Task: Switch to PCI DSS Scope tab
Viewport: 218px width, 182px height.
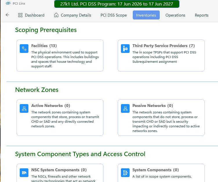Action: coord(114,15)
